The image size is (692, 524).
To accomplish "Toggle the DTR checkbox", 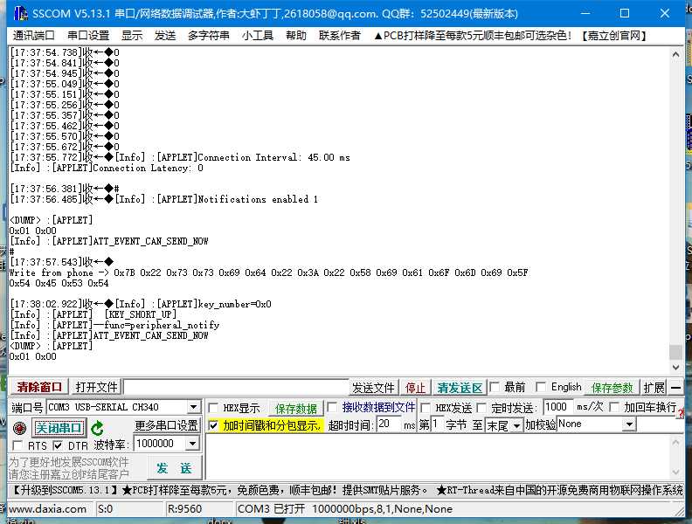I will [x=58, y=445].
